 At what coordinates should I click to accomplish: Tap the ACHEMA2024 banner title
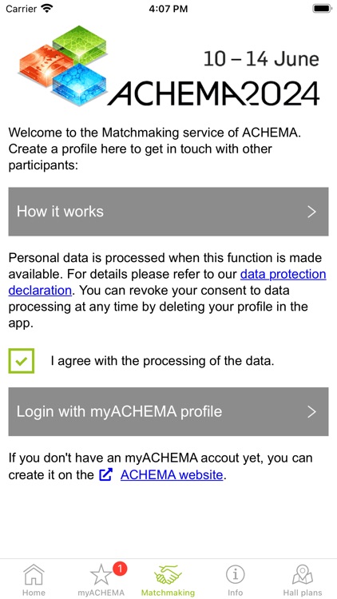(x=213, y=93)
